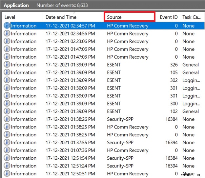Click 'Information' level text at 01:07:36 PM
205x178 pixels.
tap(24, 150)
